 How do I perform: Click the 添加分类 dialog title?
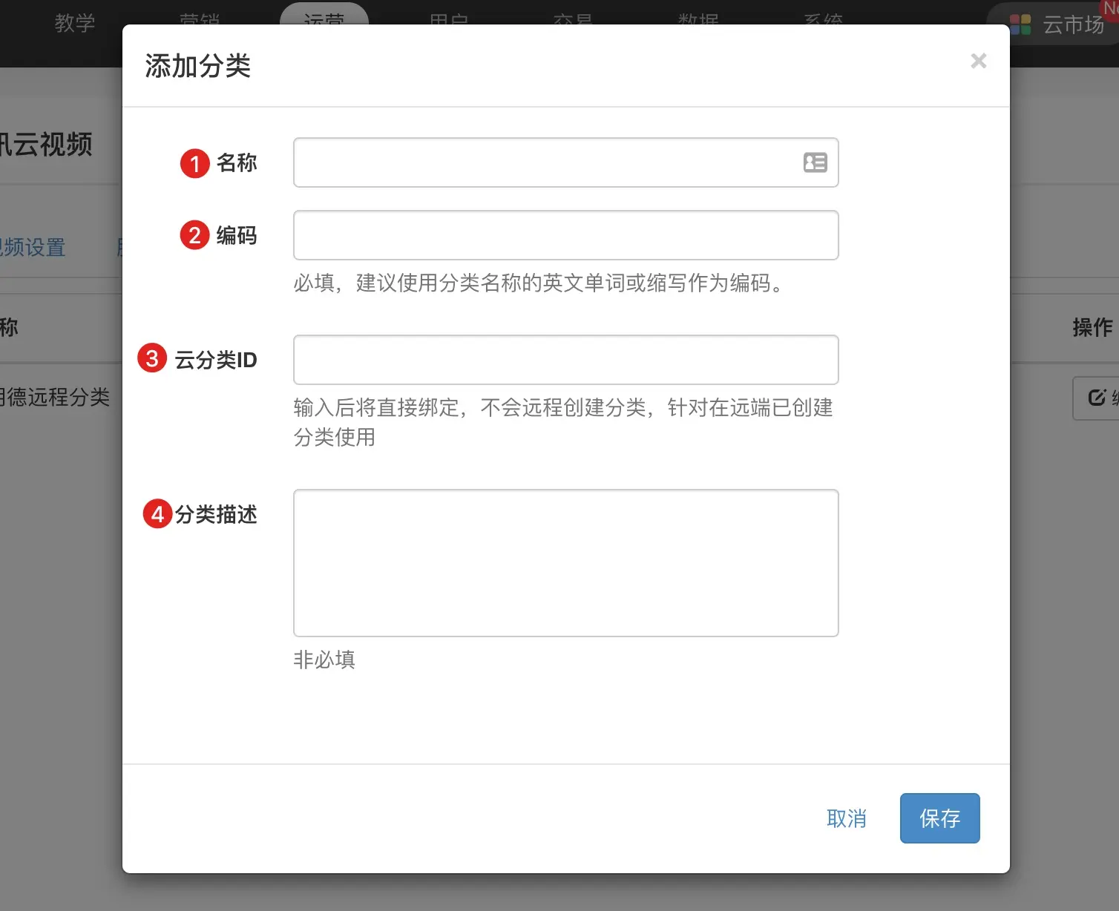click(x=198, y=66)
